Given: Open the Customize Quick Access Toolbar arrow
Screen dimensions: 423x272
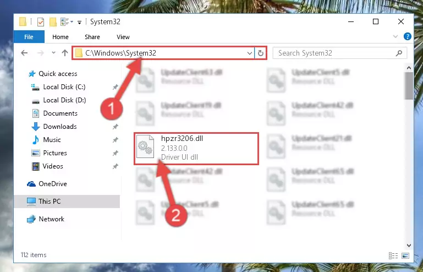Looking at the screenshot, I should [79, 22].
